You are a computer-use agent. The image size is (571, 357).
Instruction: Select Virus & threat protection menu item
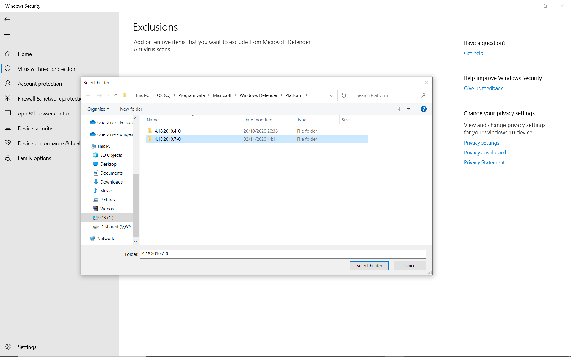pos(46,69)
